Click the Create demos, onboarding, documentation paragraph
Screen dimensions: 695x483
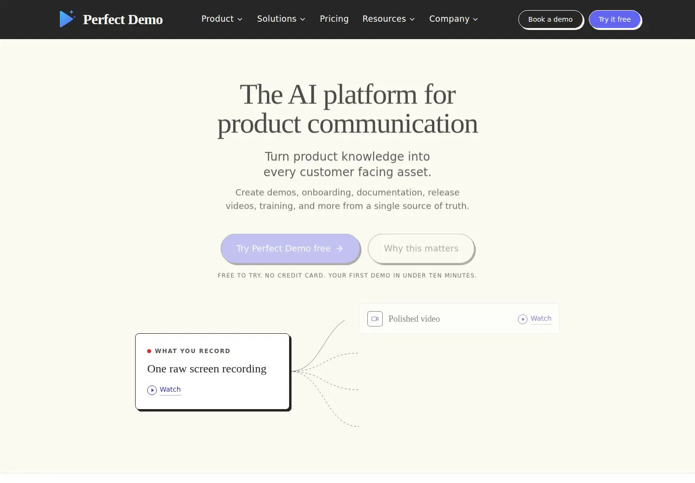347,199
